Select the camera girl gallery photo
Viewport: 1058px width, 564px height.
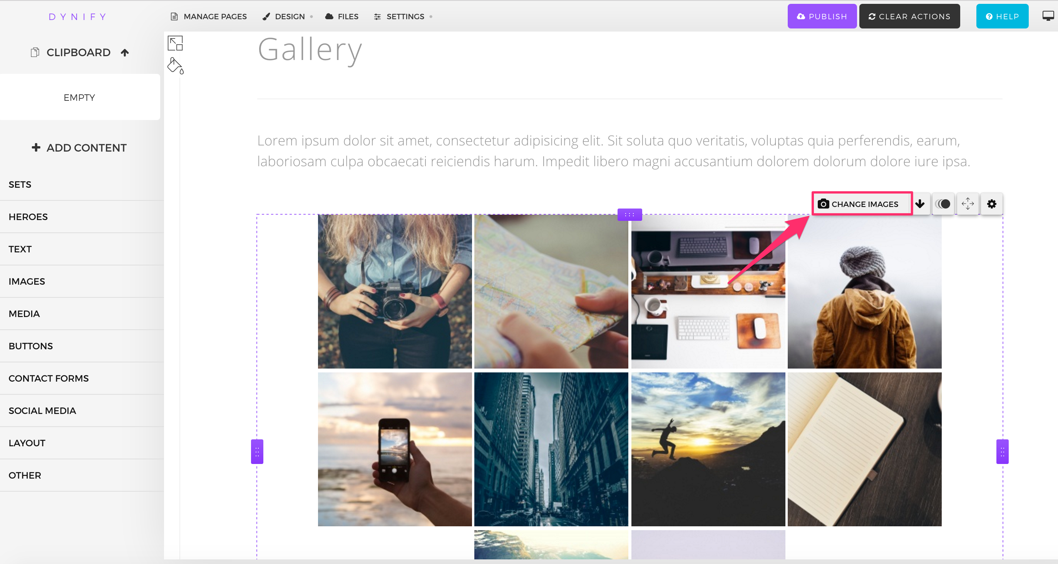pyautogui.click(x=395, y=292)
